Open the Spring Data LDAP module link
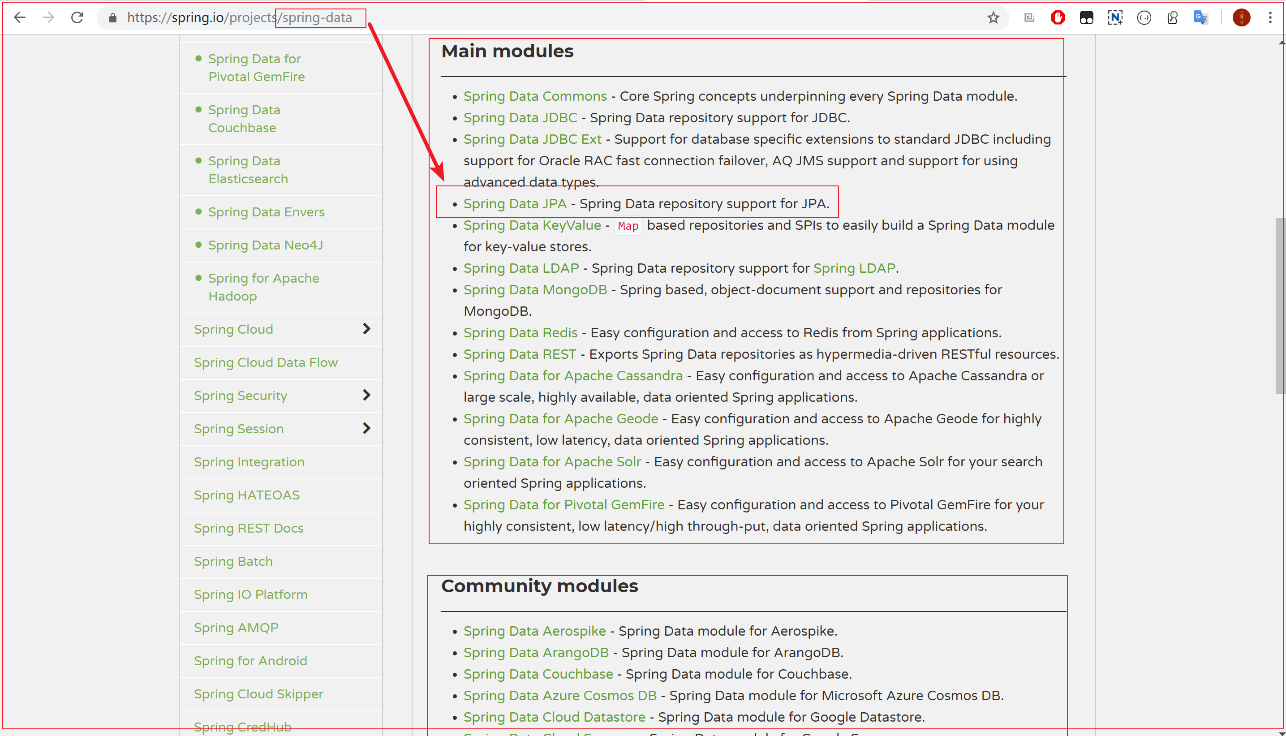The image size is (1286, 736). click(x=521, y=268)
